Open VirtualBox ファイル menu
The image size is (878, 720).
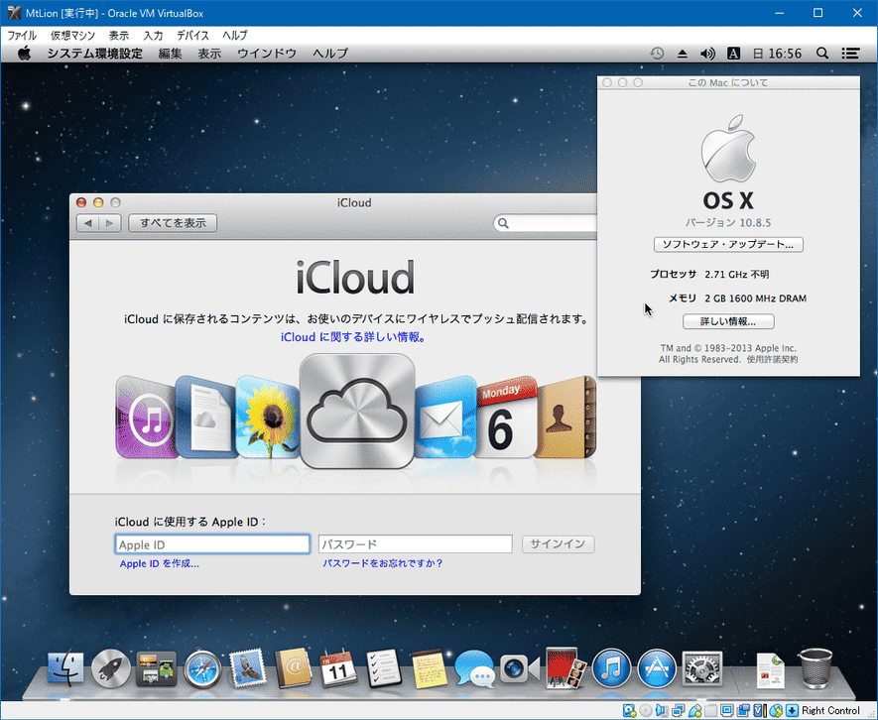coord(22,36)
